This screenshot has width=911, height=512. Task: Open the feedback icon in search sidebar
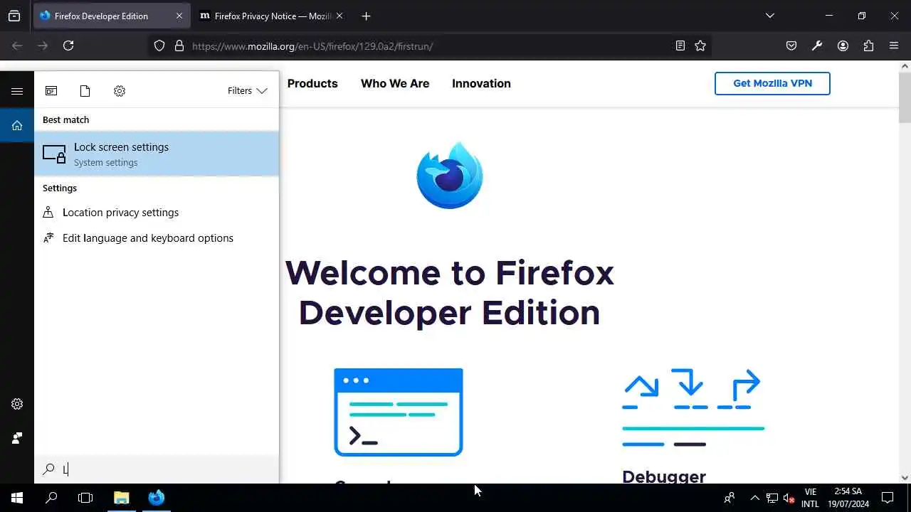[17, 438]
